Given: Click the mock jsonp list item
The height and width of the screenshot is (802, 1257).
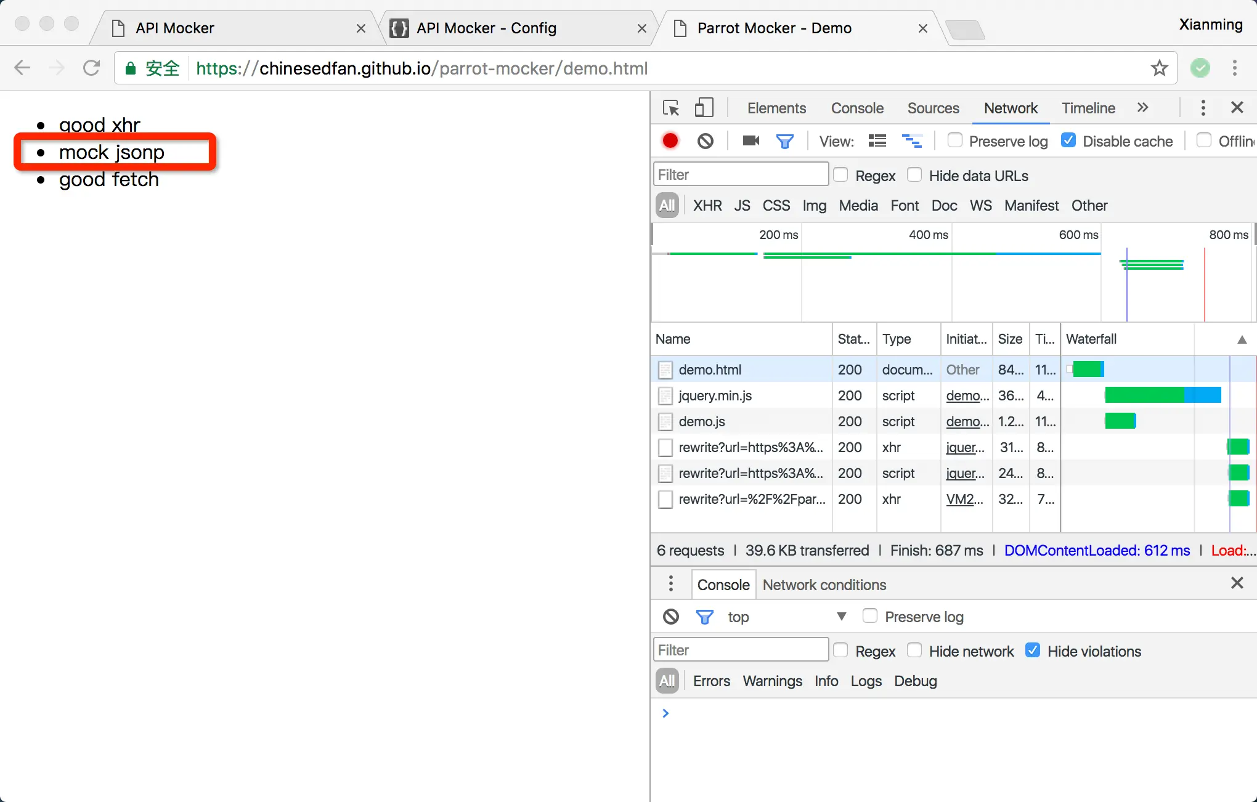Looking at the screenshot, I should (x=112, y=152).
